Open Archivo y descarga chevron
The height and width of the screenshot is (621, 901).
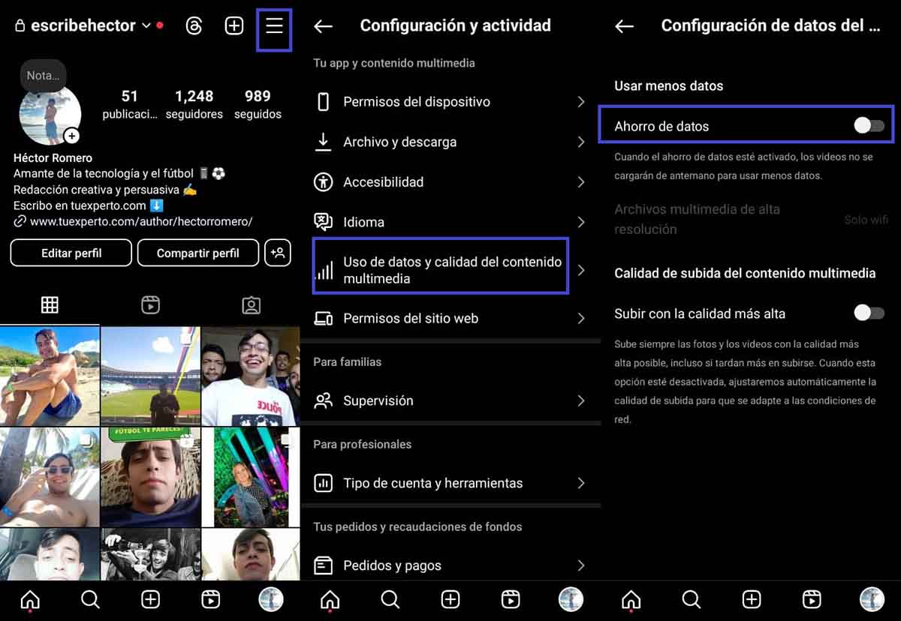(x=581, y=142)
